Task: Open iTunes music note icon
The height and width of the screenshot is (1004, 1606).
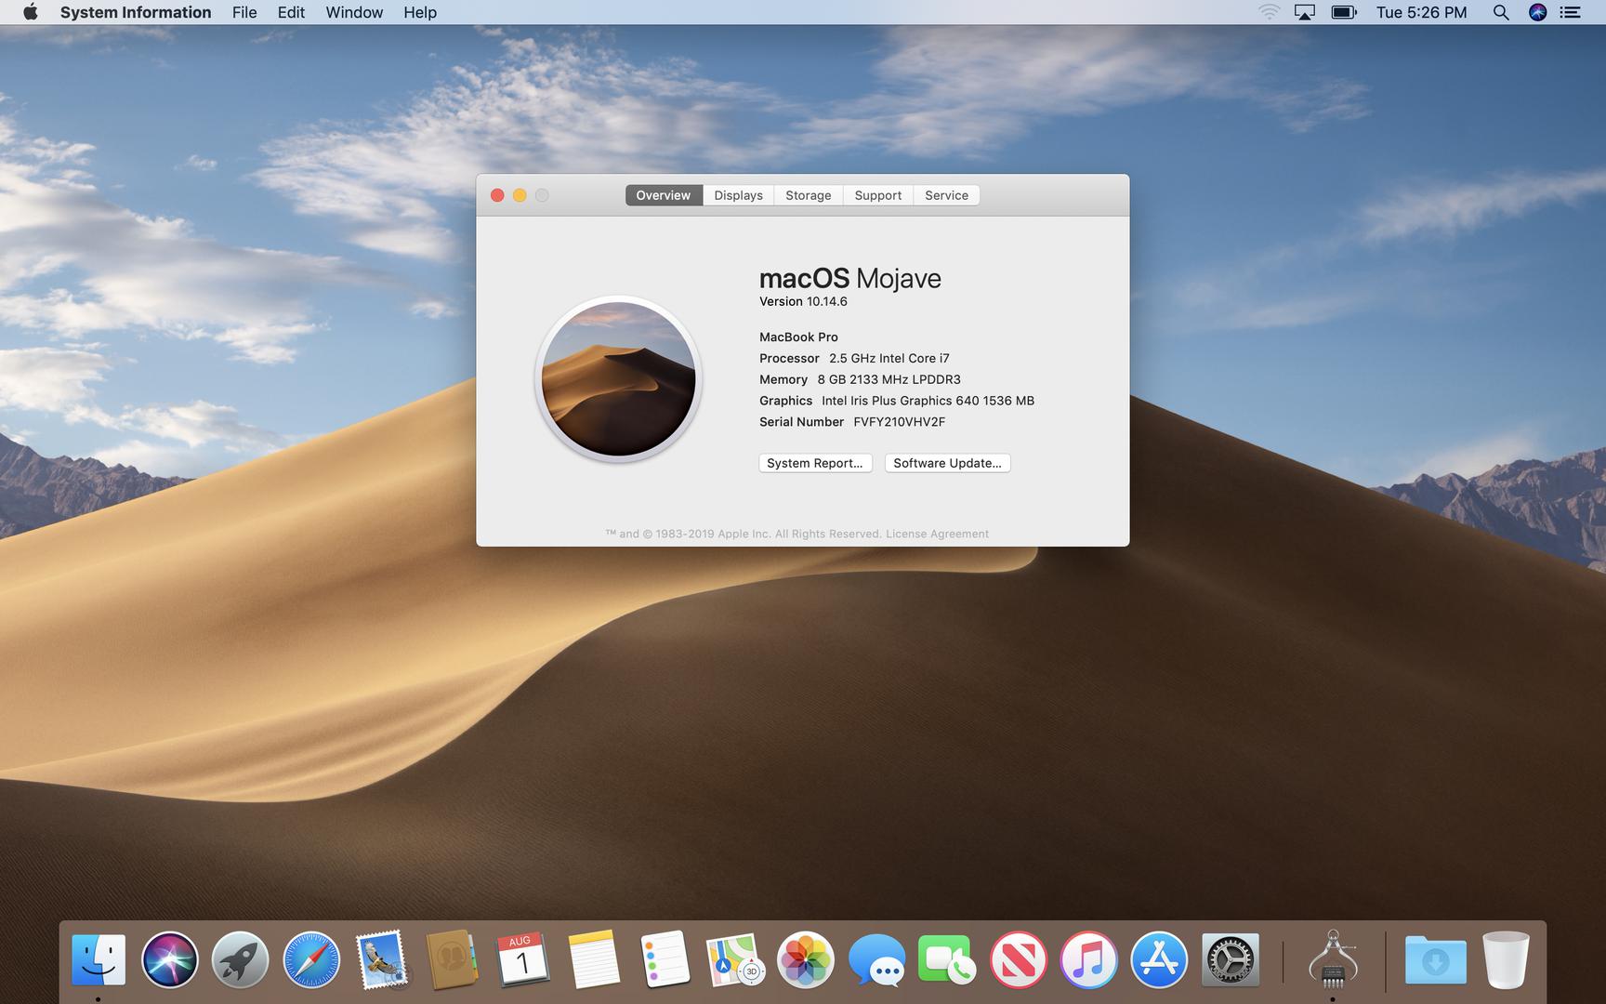Action: point(1088,959)
